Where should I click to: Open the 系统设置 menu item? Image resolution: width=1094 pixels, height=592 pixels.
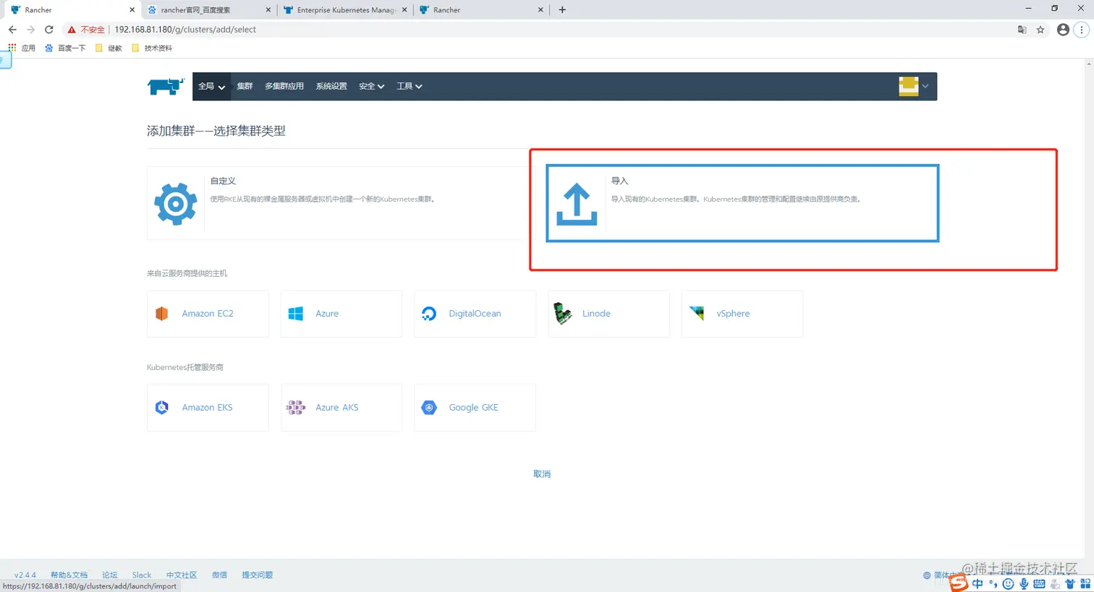331,86
